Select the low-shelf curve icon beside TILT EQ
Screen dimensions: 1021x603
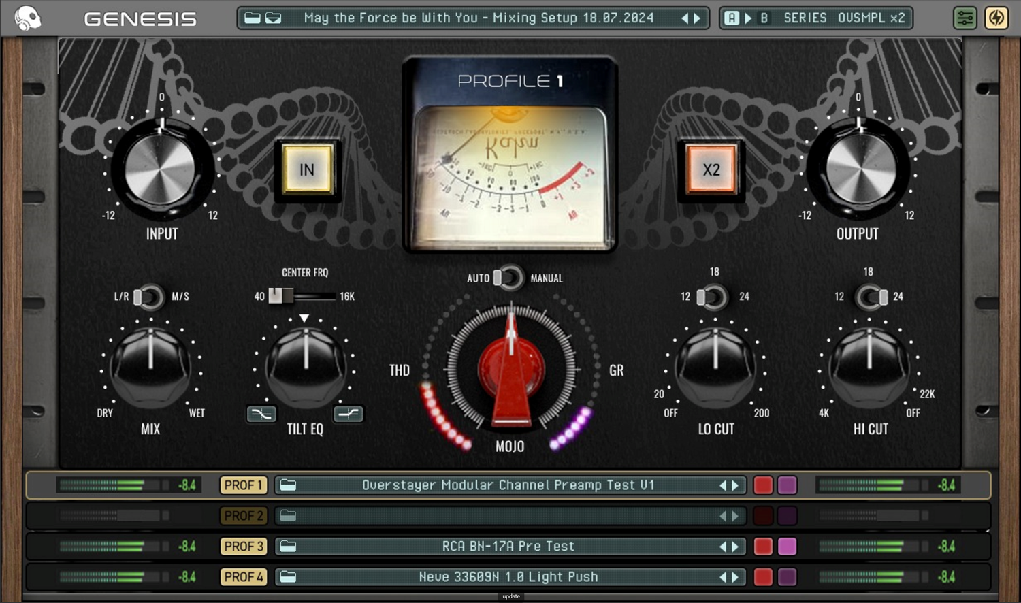[261, 414]
